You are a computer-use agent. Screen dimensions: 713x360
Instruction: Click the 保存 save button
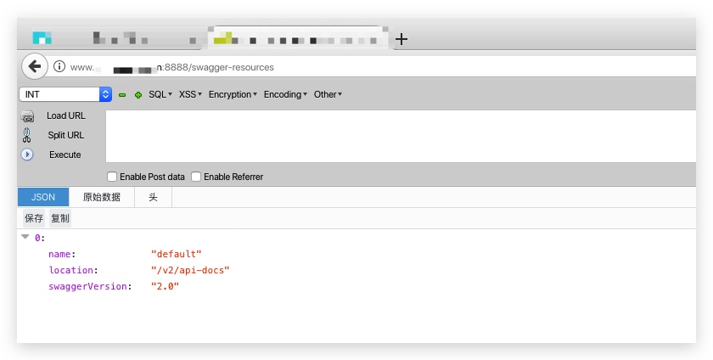click(x=34, y=218)
